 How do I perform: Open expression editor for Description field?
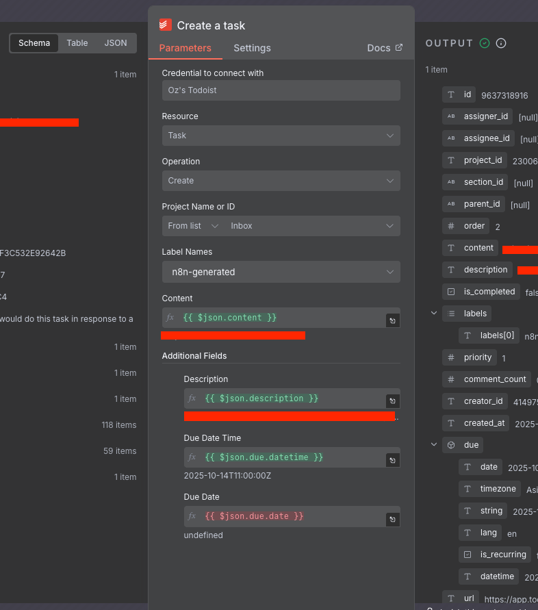[x=392, y=401]
